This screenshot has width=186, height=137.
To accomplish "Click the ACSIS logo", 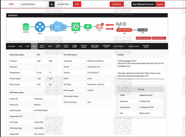I will click(x=11, y=4).
